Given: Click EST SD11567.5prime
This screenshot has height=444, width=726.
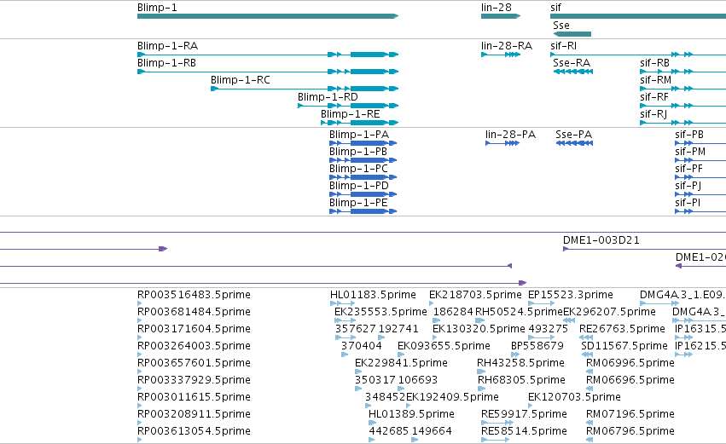Looking at the screenshot, I should (624, 346).
